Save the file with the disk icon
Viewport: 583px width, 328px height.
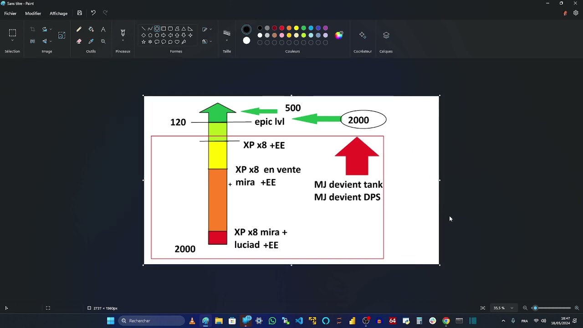click(x=80, y=13)
